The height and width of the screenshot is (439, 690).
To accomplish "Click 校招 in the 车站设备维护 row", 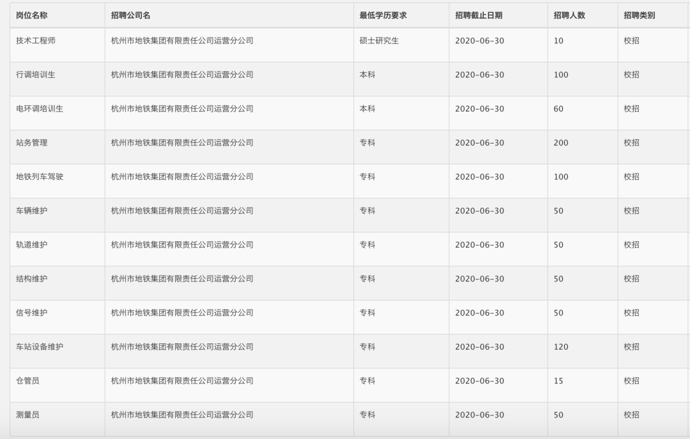I will point(631,346).
